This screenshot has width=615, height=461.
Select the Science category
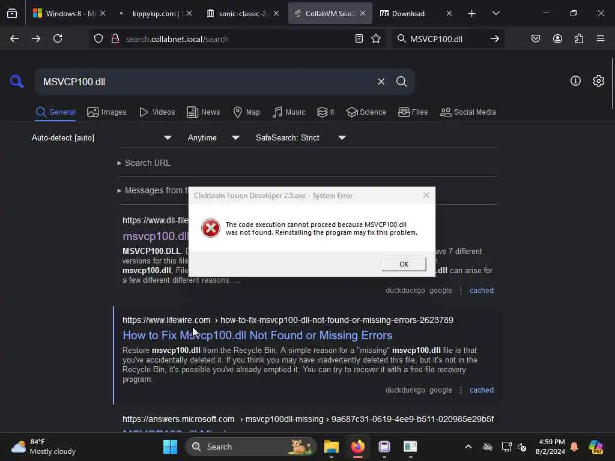366,112
